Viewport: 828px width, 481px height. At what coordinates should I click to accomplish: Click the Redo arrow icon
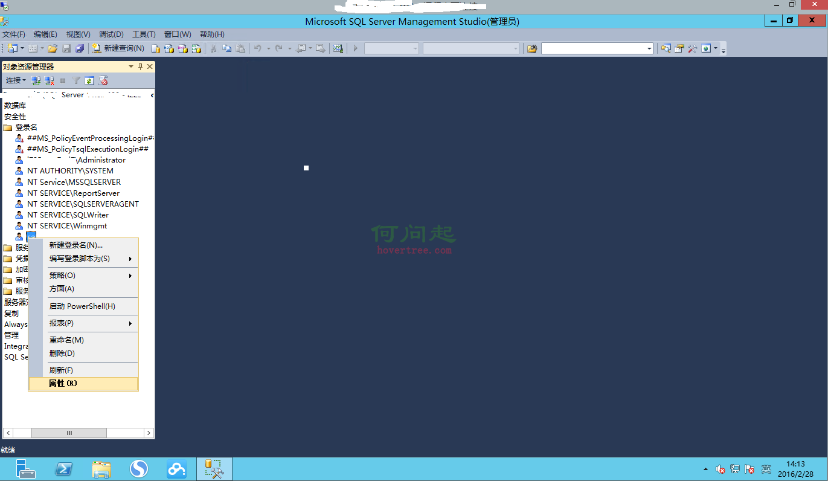click(x=279, y=48)
